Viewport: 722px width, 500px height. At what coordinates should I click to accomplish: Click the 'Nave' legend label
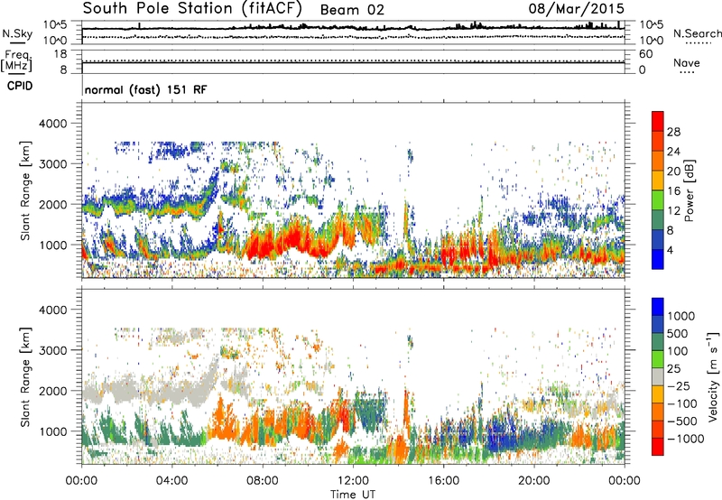pos(687,62)
